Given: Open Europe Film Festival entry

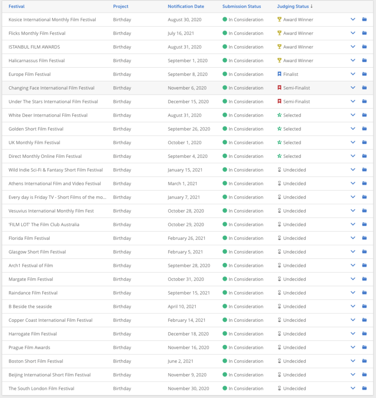Looking at the screenshot, I should [x=30, y=74].
